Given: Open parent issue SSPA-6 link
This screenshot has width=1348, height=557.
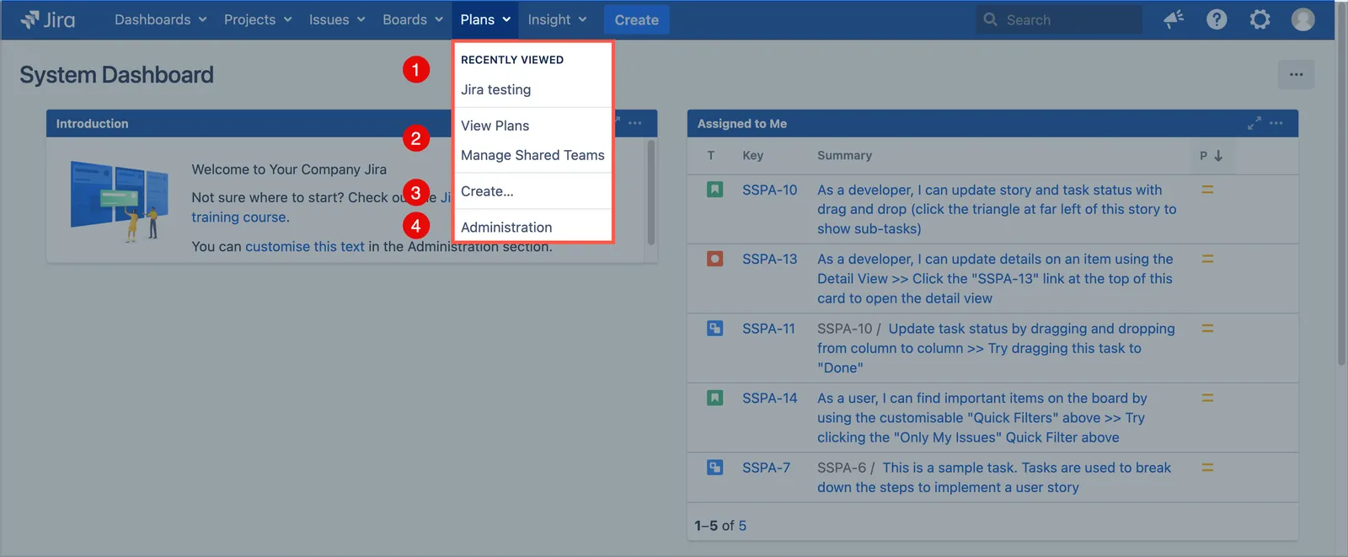Looking at the screenshot, I should coord(841,468).
